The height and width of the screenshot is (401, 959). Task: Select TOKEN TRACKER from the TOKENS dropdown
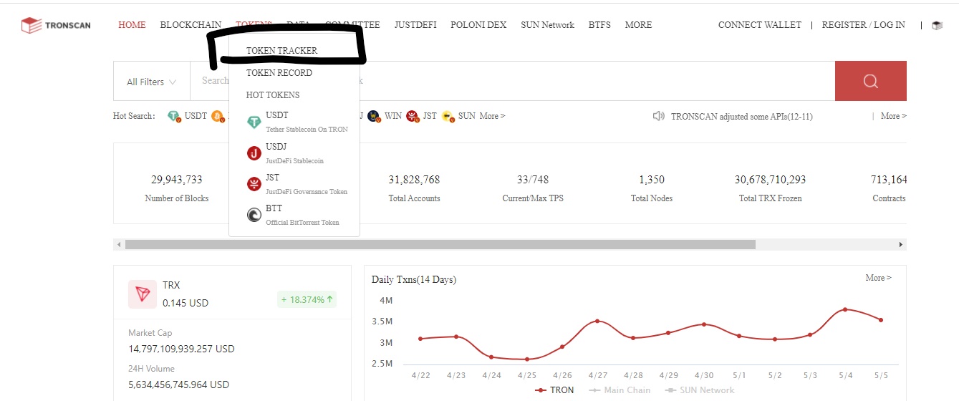pos(281,51)
